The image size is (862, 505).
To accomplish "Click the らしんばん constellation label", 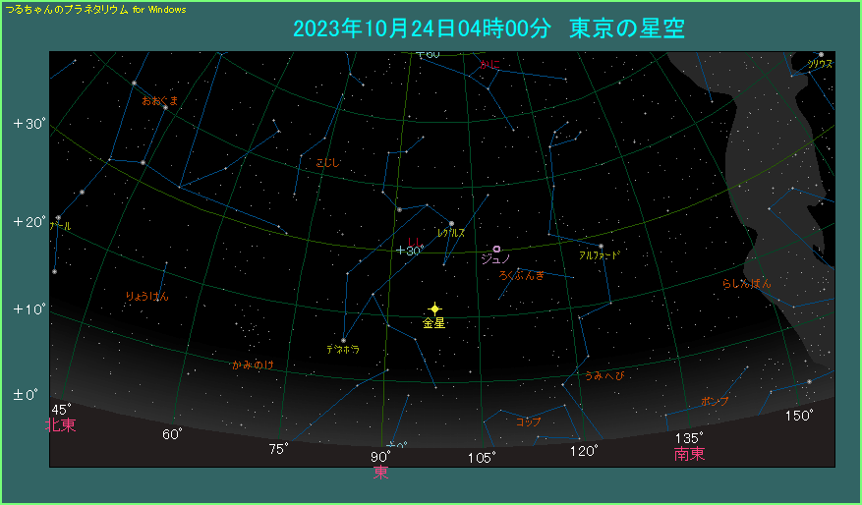I will 747,283.
